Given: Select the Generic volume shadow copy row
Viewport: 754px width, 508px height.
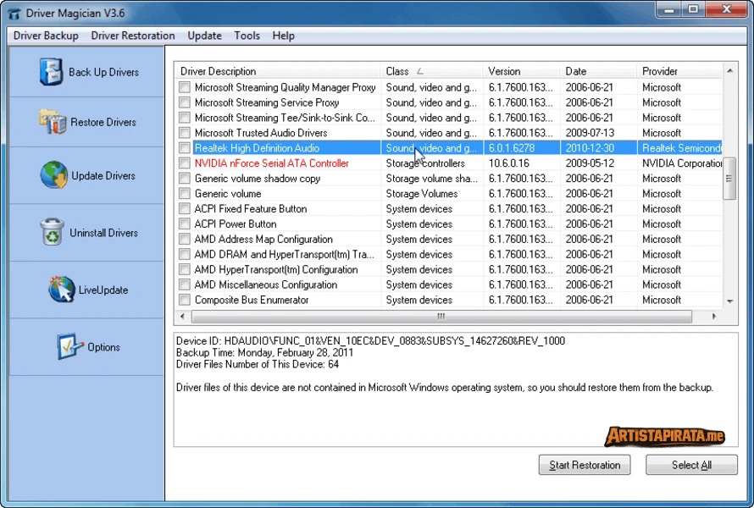Looking at the screenshot, I should pyautogui.click(x=258, y=179).
